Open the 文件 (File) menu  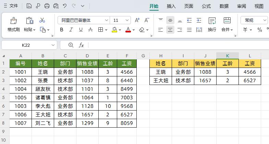(x=11, y=6)
